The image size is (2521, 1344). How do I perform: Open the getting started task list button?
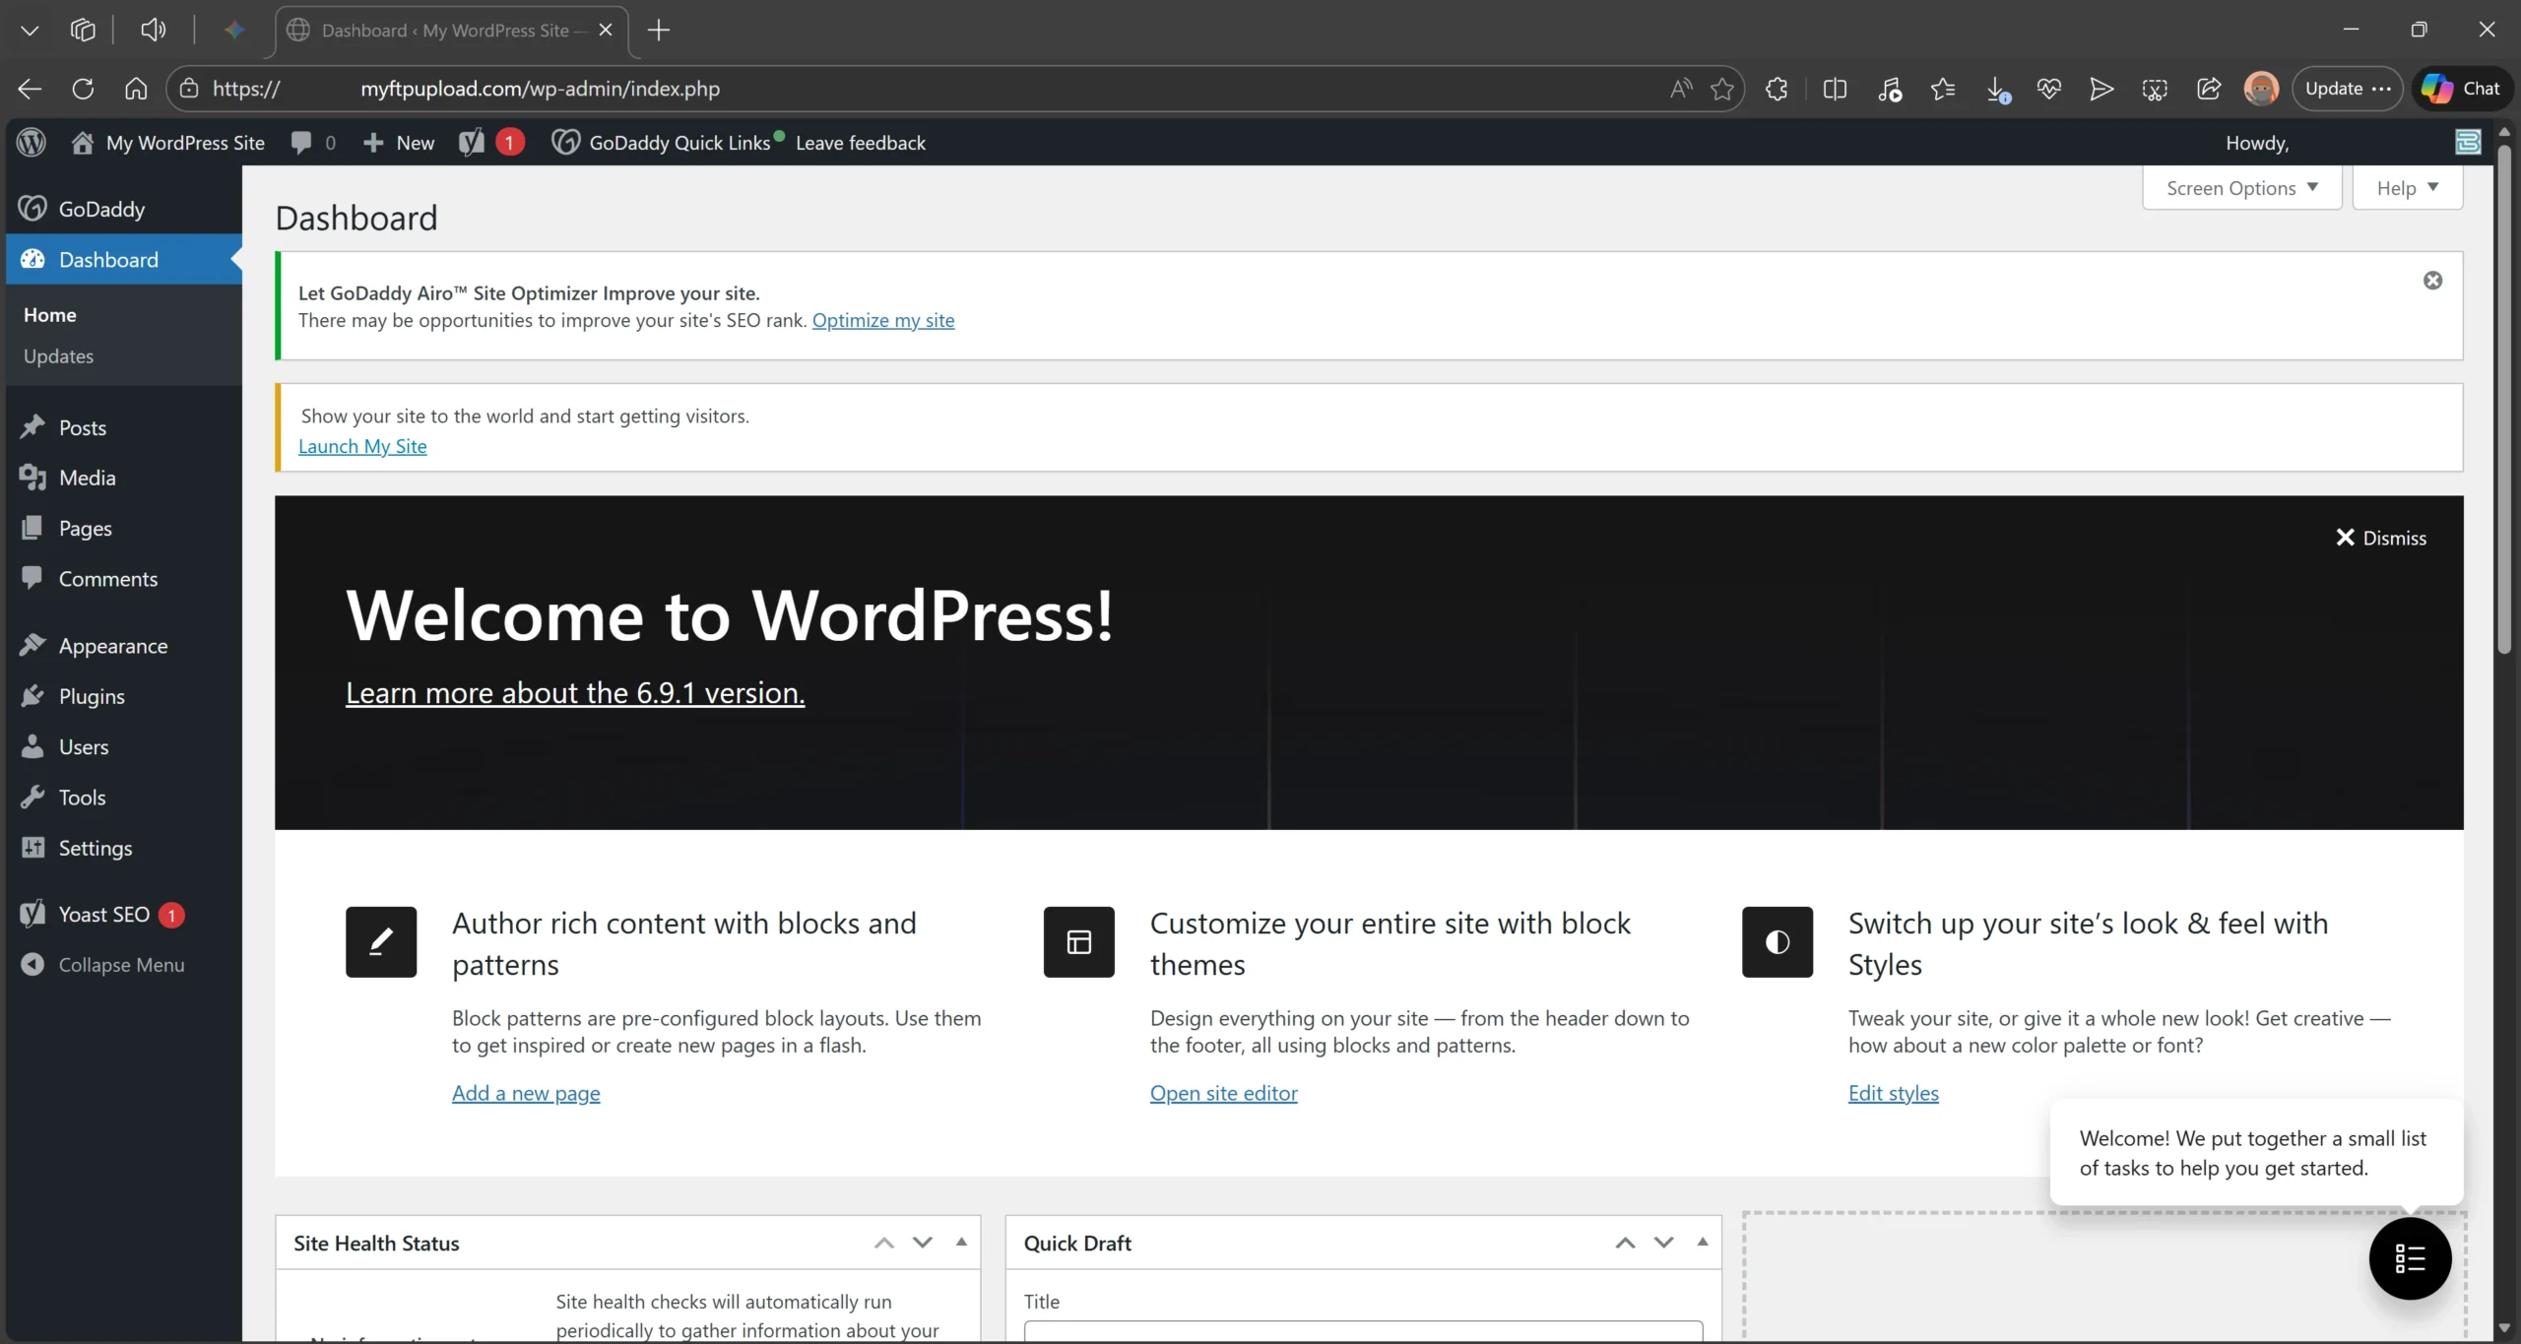(x=2410, y=1258)
